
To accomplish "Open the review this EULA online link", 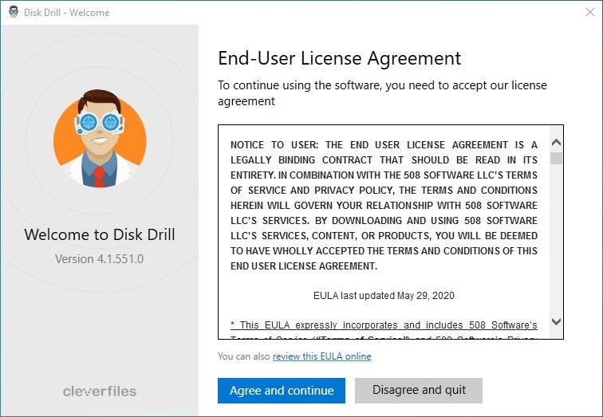I will [x=322, y=356].
